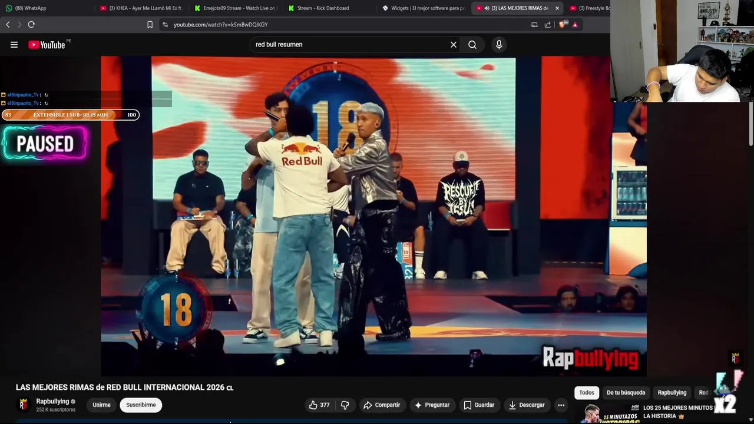Click the video player to toggle playback
This screenshot has width=754, height=424.
pos(373,216)
